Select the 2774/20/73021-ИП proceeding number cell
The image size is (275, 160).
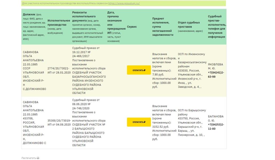[x=59, y=70]
